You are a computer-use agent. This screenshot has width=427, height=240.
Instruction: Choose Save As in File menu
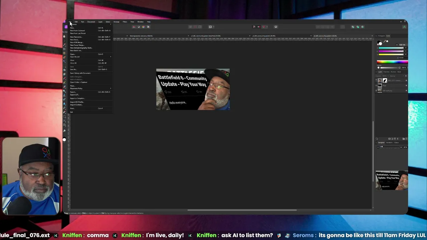pyautogui.click(x=90, y=69)
